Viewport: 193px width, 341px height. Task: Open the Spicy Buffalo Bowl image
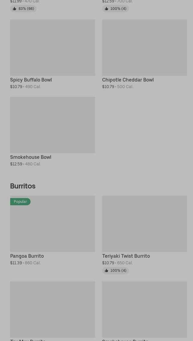pyautogui.click(x=52, y=48)
